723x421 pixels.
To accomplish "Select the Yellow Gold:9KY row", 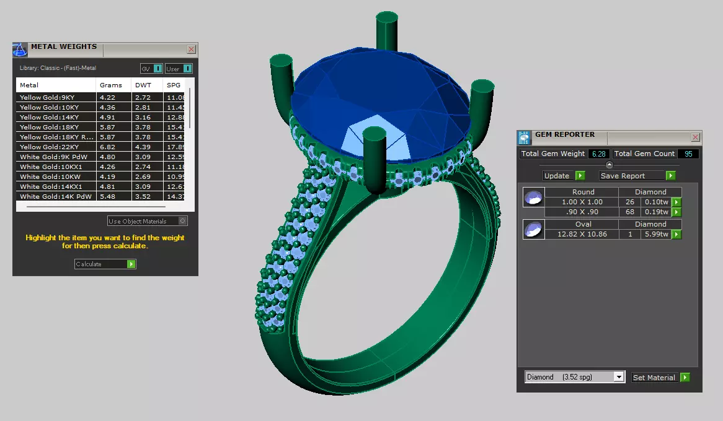I will pyautogui.click(x=100, y=97).
